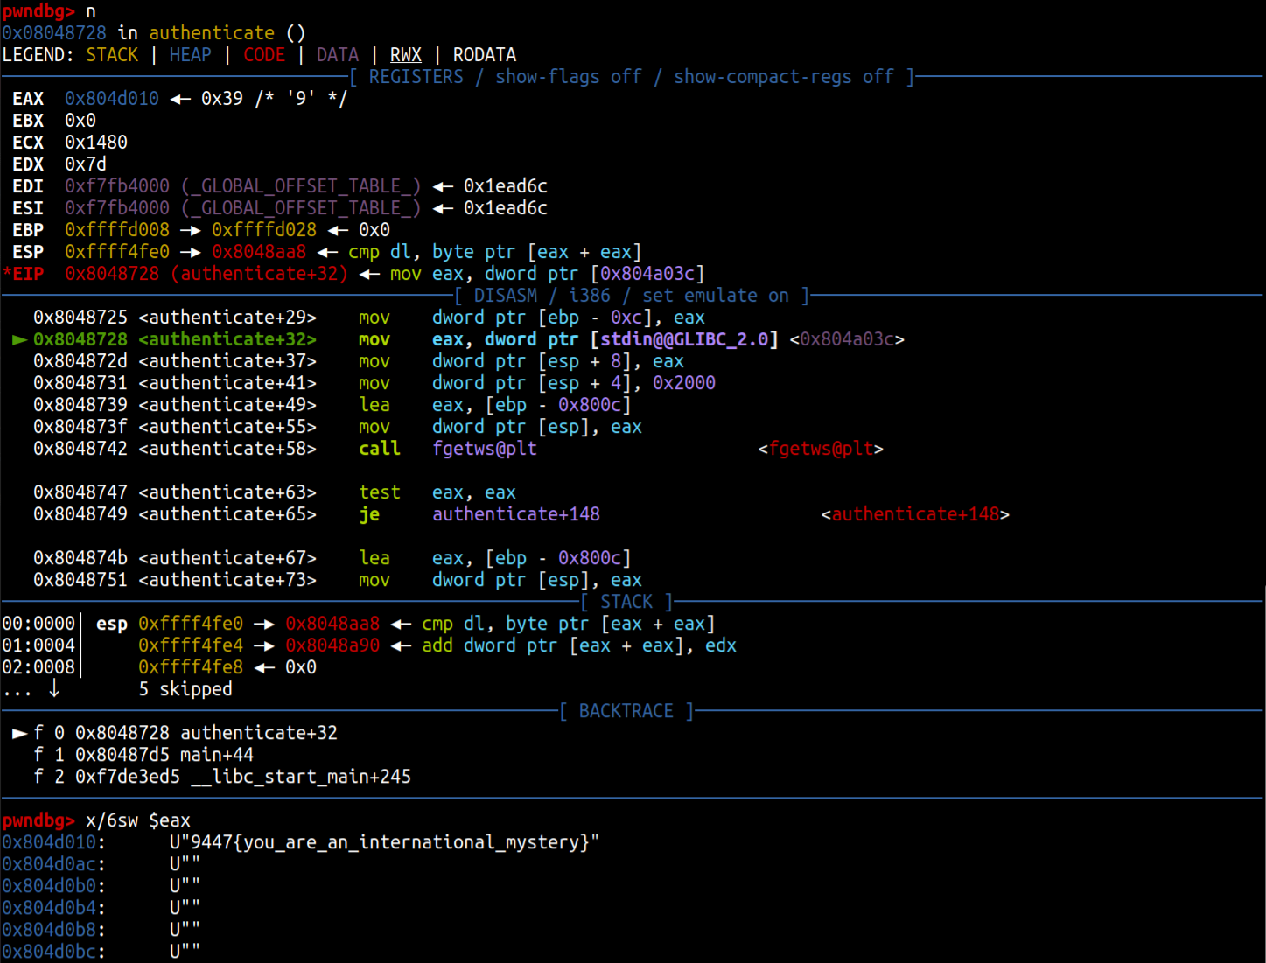Image resolution: width=1266 pixels, height=963 pixels.
Task: Select the red CODE legend label
Action: tap(263, 55)
